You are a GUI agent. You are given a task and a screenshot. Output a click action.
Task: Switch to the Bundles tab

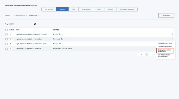(x=62, y=9)
